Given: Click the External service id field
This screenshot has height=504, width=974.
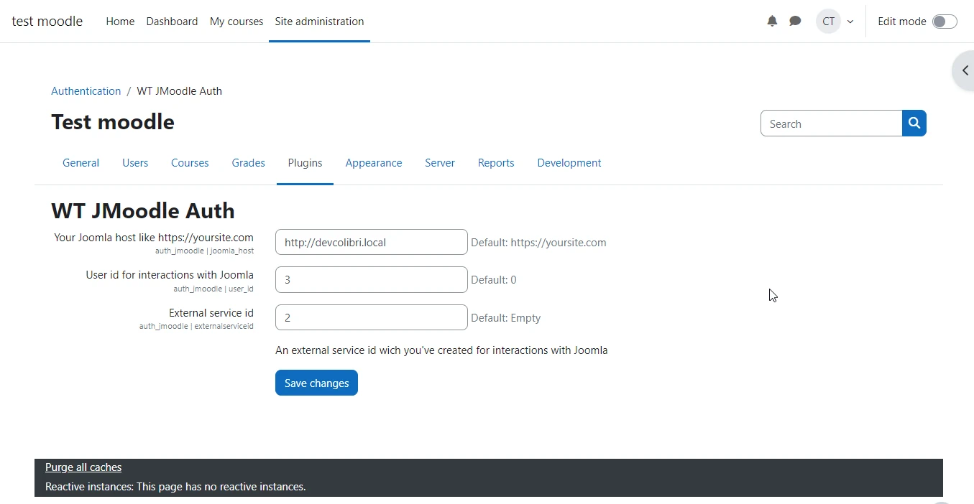Looking at the screenshot, I should click(371, 317).
